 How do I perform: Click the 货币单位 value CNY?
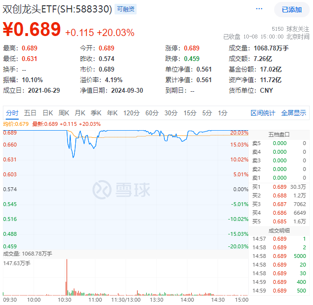tap(267, 91)
